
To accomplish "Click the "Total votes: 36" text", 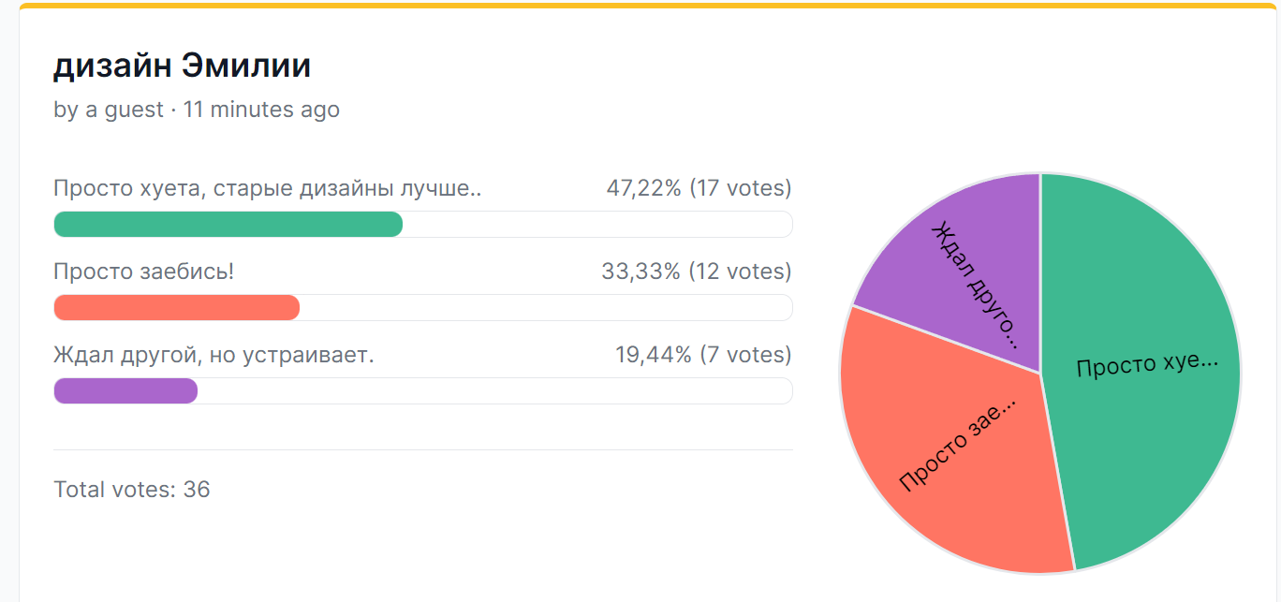I will tap(132, 489).
